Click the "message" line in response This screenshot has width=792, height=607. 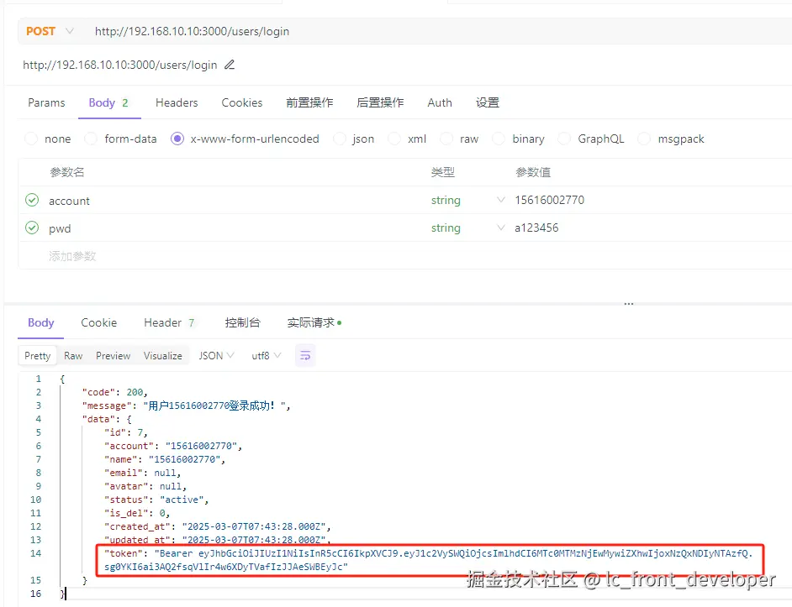[186, 406]
